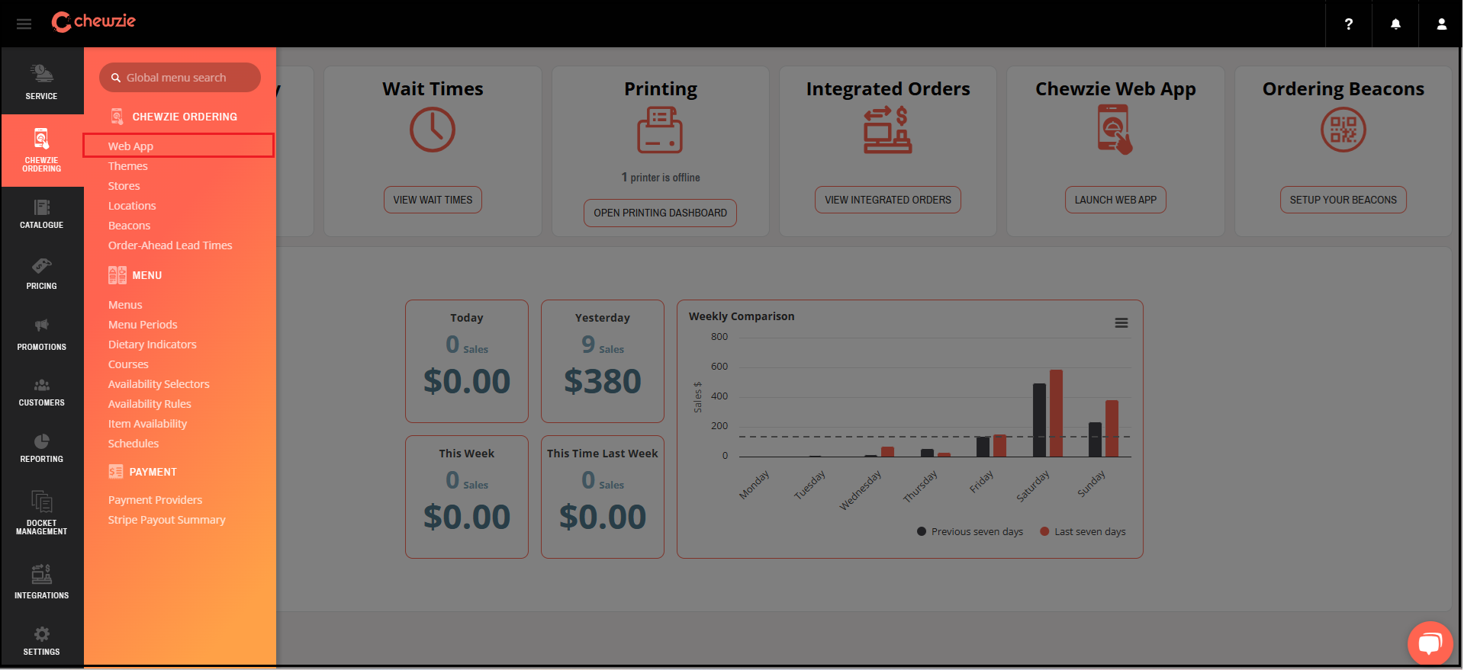Open the Themes menu item

point(127,166)
